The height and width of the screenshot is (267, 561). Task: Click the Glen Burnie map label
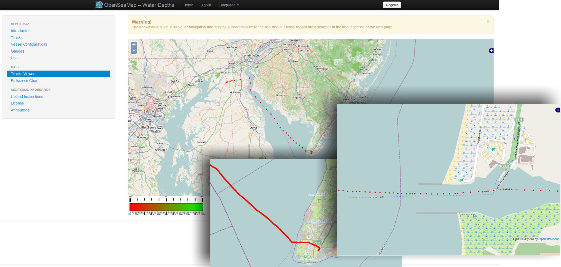tap(149, 128)
